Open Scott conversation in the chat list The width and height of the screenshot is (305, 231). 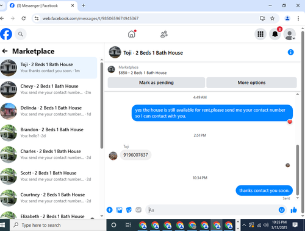pyautogui.click(x=49, y=176)
